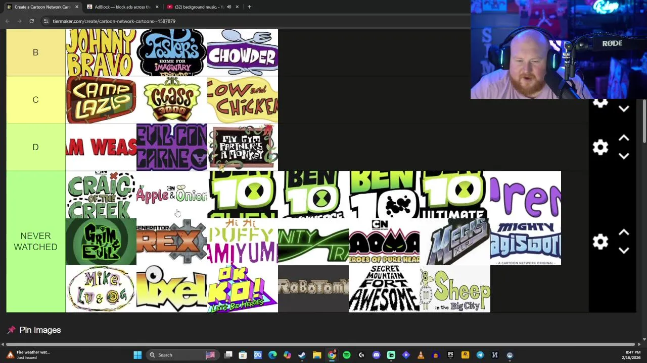This screenshot has width=647, height=363.
Task: Open settings gear for the D tier row
Action: pyautogui.click(x=600, y=147)
